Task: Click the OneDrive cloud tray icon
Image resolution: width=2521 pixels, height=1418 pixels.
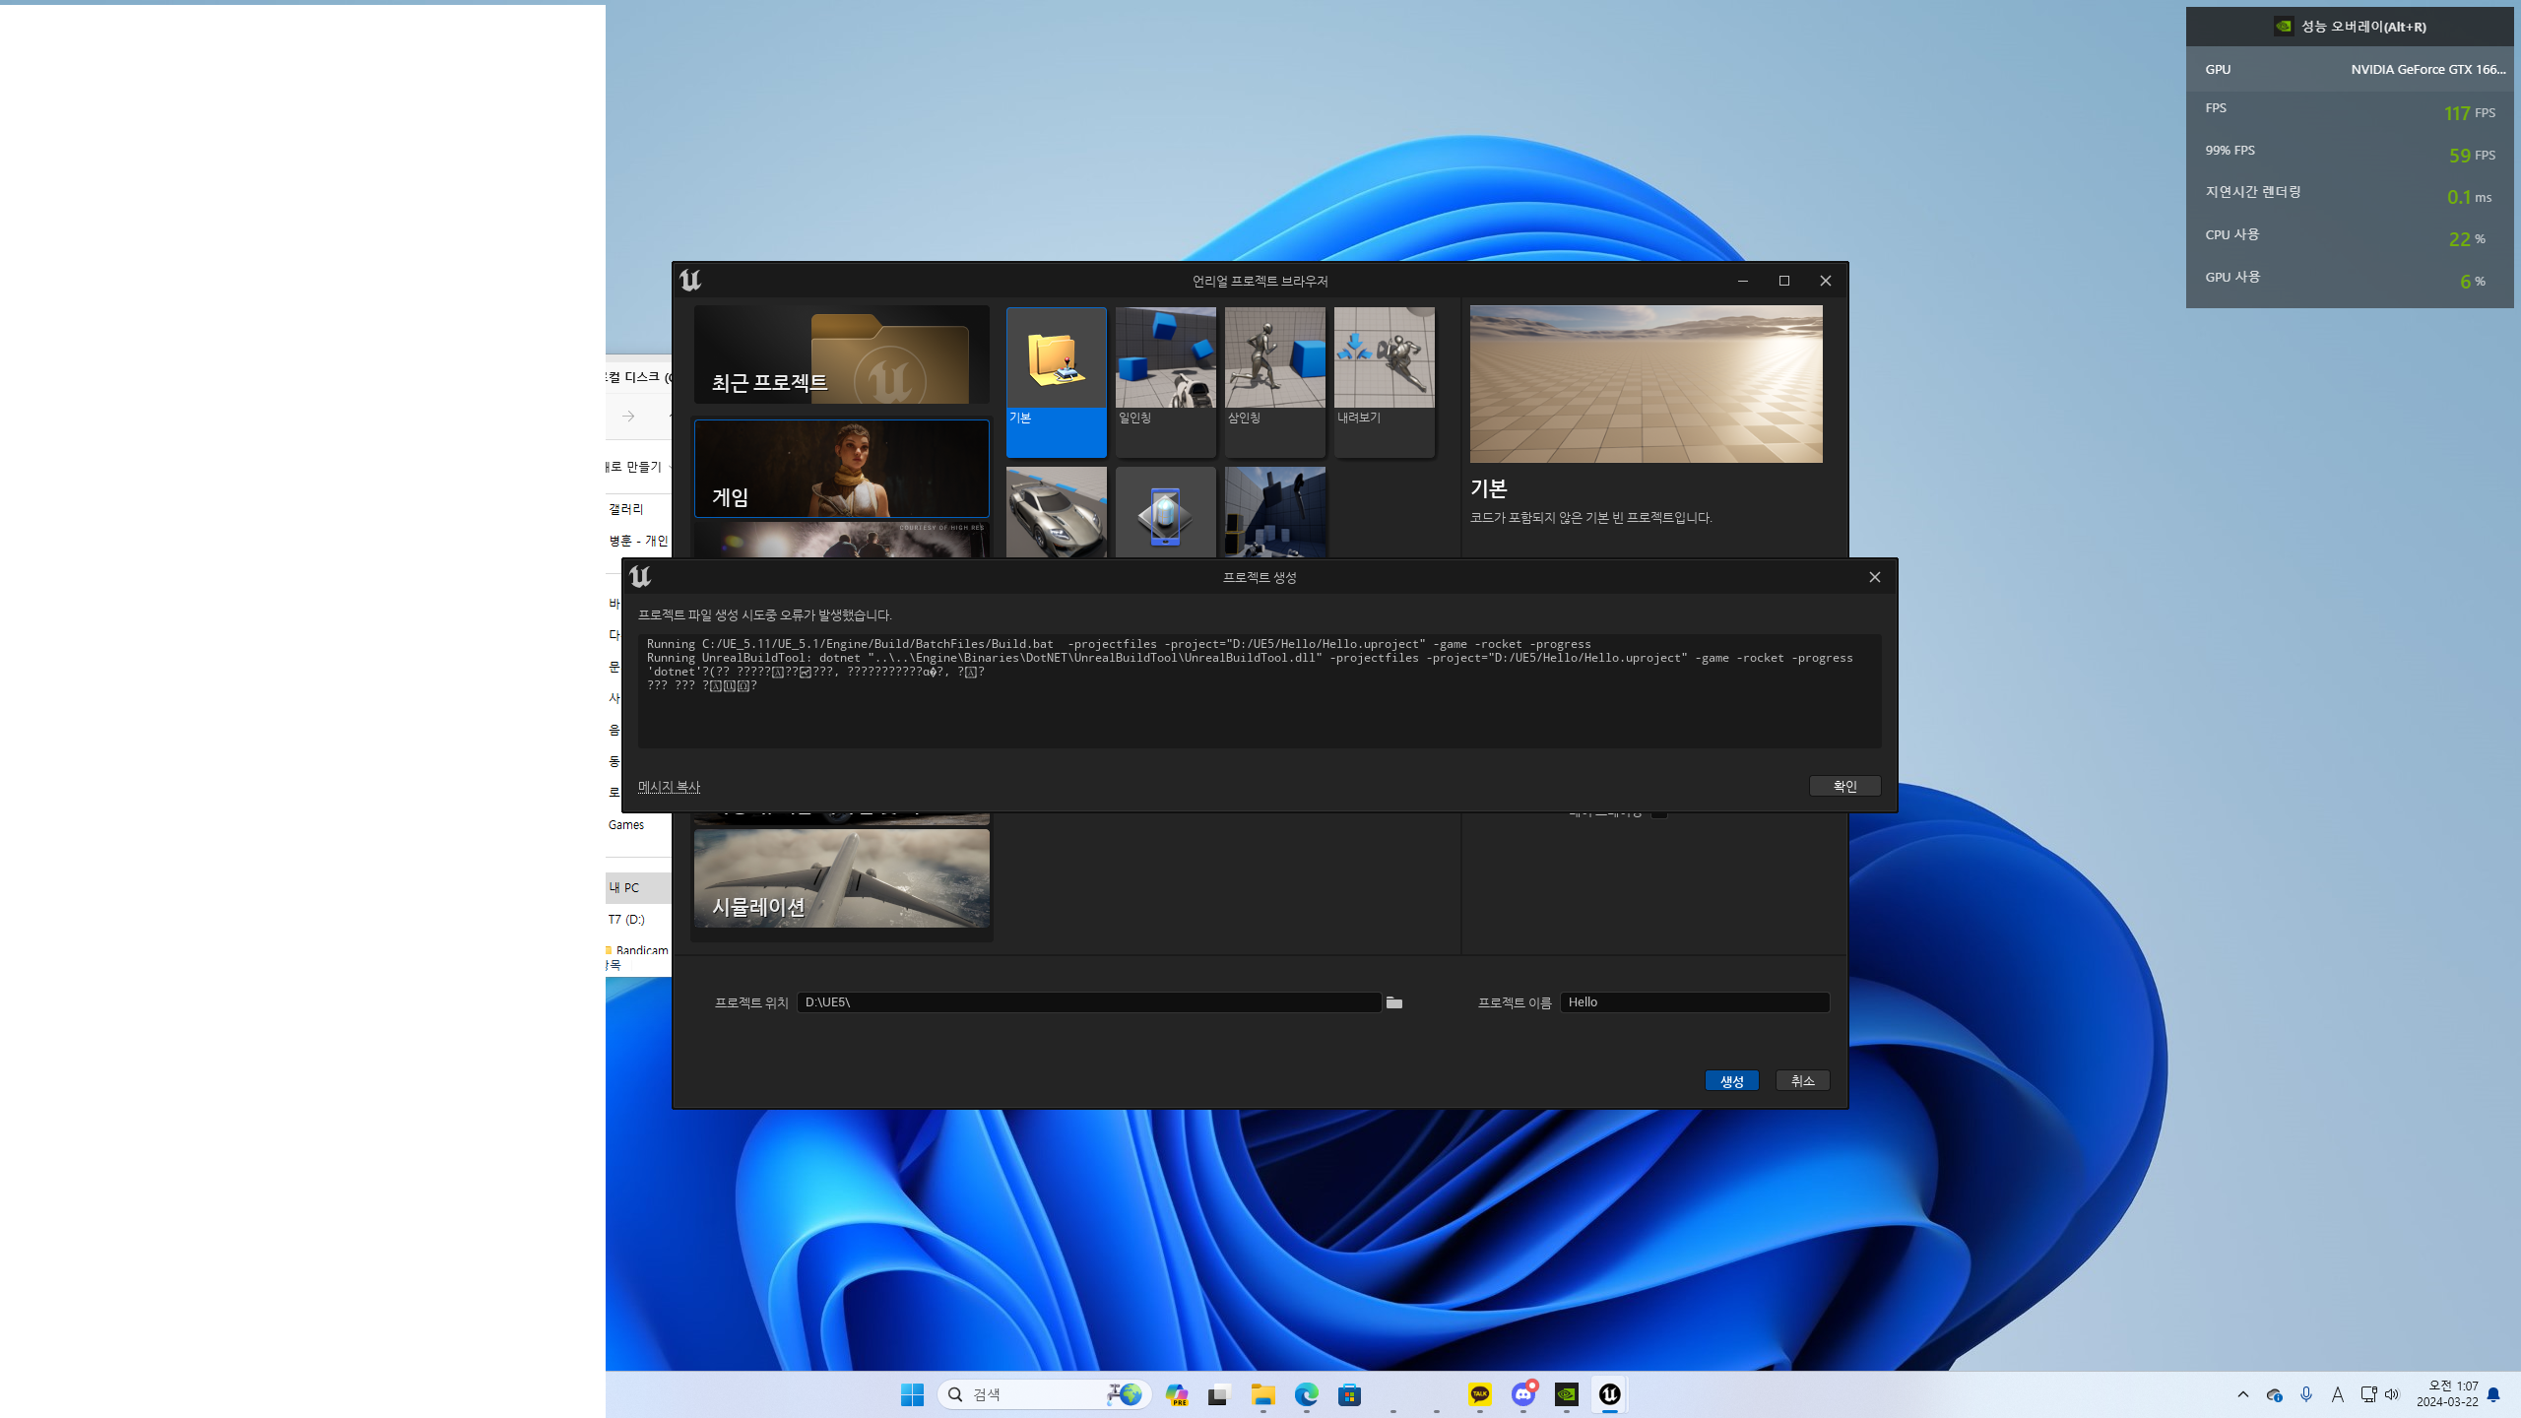Action: 2274,1394
